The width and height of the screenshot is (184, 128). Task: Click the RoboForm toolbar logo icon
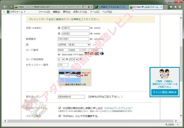(x=8, y=12)
